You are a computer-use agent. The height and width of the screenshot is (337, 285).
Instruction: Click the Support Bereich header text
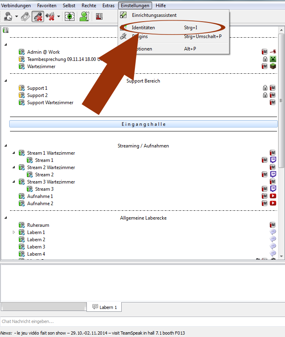point(143,81)
